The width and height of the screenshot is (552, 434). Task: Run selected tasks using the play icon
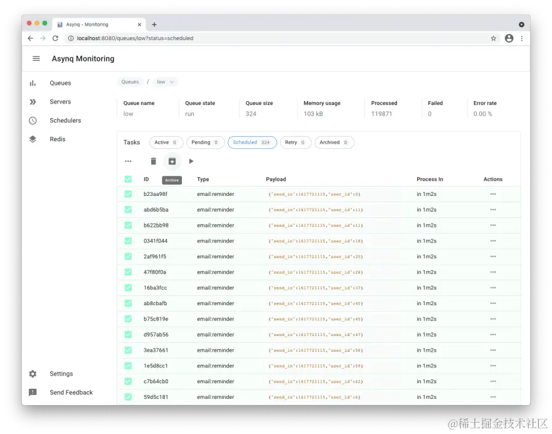[191, 161]
